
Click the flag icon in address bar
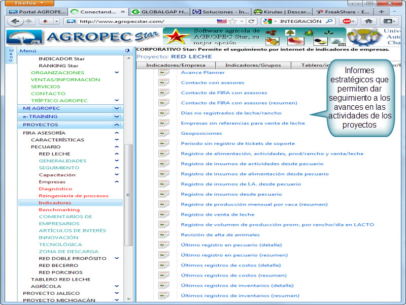coord(222,21)
